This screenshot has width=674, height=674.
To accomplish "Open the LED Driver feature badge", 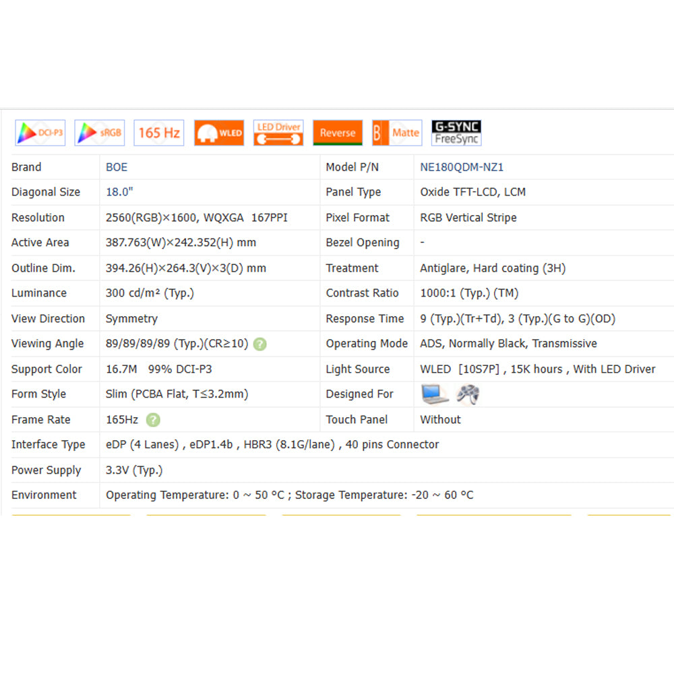I will (278, 133).
